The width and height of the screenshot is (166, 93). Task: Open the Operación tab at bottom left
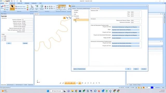(x=31, y=85)
